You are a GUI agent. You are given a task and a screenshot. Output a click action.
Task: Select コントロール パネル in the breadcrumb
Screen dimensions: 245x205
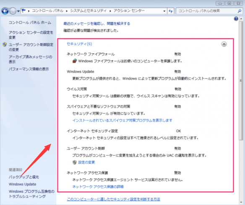[x=48, y=11]
